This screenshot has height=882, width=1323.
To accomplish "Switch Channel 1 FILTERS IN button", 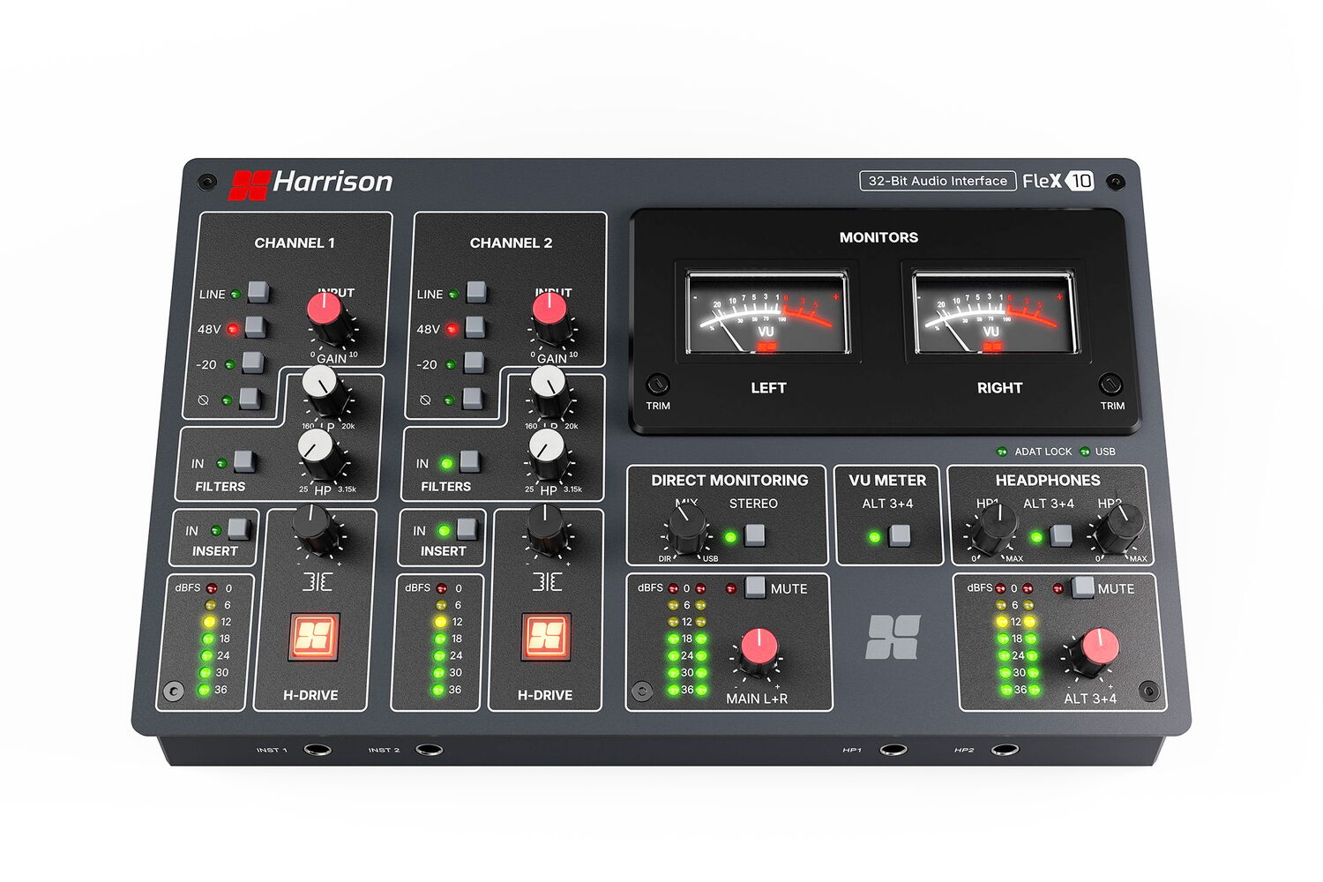I will (x=243, y=461).
